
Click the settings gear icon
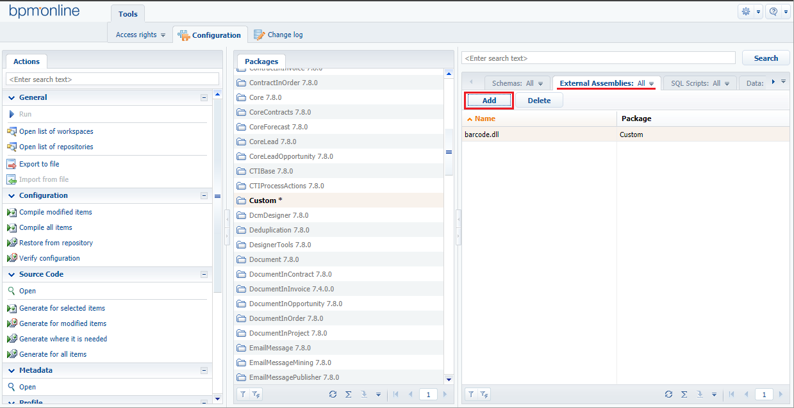746,12
